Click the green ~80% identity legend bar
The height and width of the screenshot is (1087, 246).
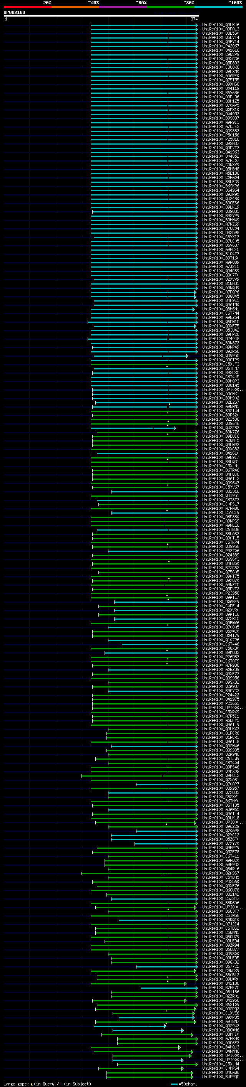click(171, 7)
